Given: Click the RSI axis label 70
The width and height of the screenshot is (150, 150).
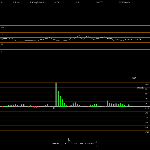Looking at the screenshot, I should [2, 34].
